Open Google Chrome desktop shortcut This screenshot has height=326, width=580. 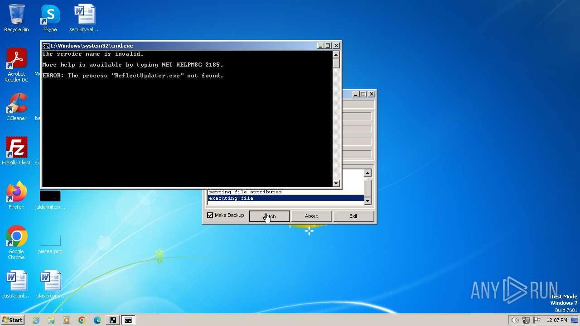(16, 243)
